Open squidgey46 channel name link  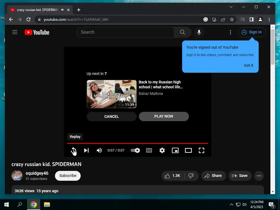[37, 173]
